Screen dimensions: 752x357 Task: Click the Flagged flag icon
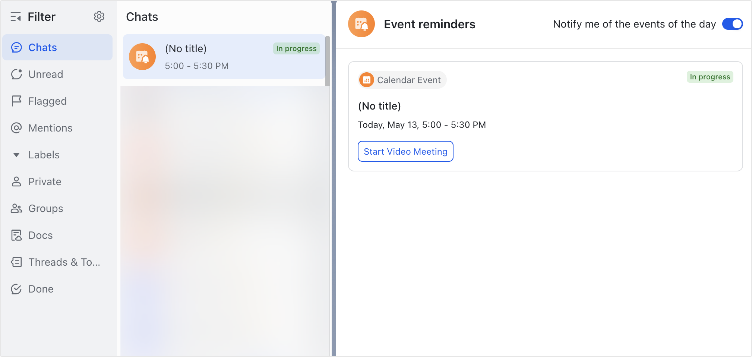pyautogui.click(x=16, y=101)
